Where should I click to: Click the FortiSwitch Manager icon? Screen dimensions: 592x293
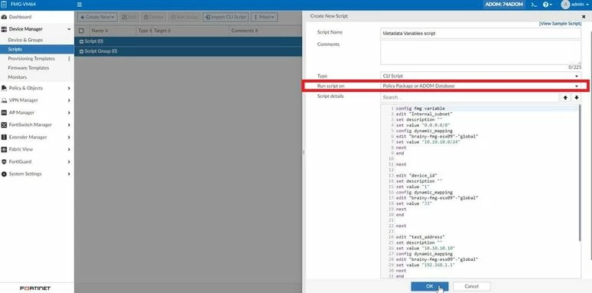(4, 125)
